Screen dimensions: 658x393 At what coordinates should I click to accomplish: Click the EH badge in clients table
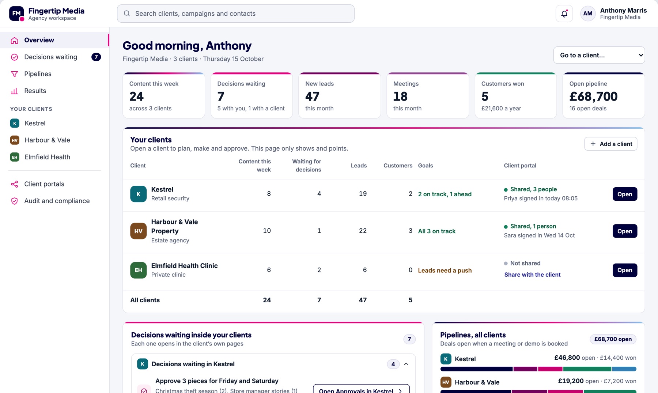tap(138, 270)
